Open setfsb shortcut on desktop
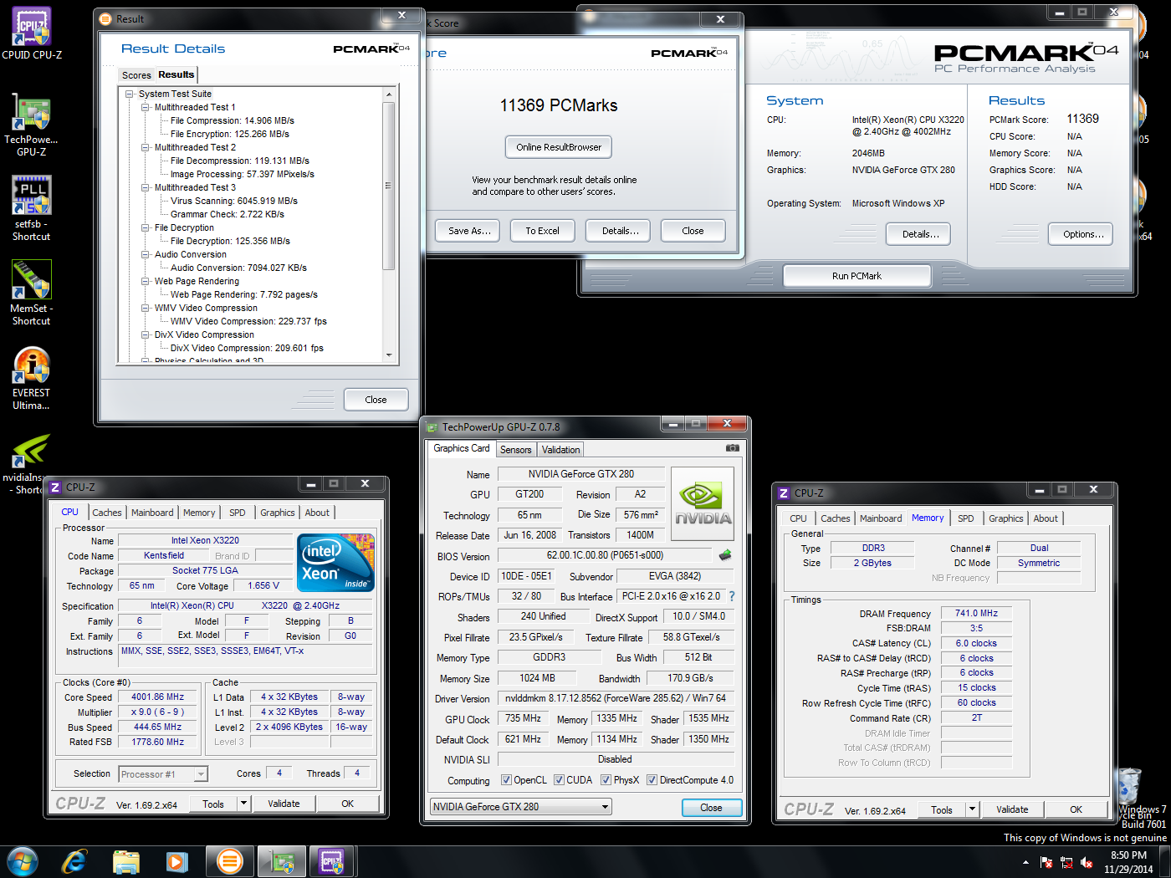 pyautogui.click(x=32, y=207)
